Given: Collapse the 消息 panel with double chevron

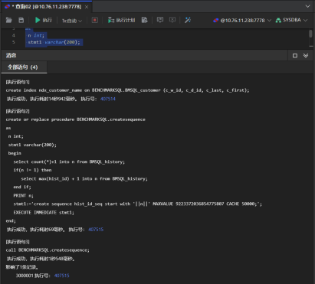Looking at the screenshot, I should [306, 56].
